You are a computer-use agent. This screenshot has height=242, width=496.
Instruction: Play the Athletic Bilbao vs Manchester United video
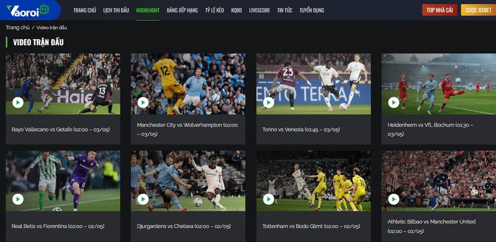point(394,199)
